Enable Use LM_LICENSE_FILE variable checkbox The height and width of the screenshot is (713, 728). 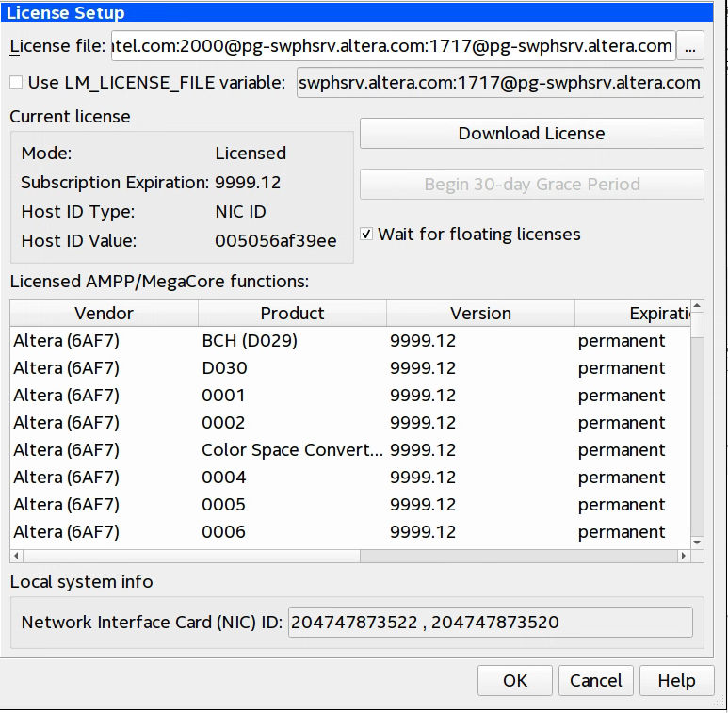pyautogui.click(x=16, y=83)
